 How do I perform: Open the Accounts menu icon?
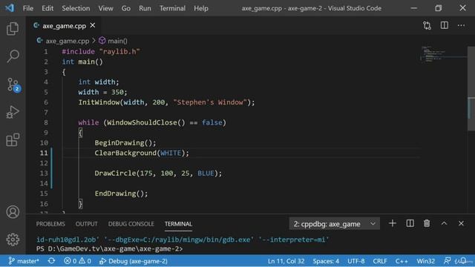click(x=13, y=212)
